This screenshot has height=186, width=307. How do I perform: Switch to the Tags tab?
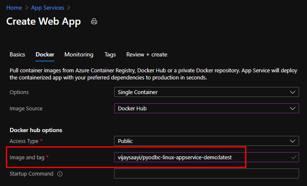pyautogui.click(x=110, y=54)
